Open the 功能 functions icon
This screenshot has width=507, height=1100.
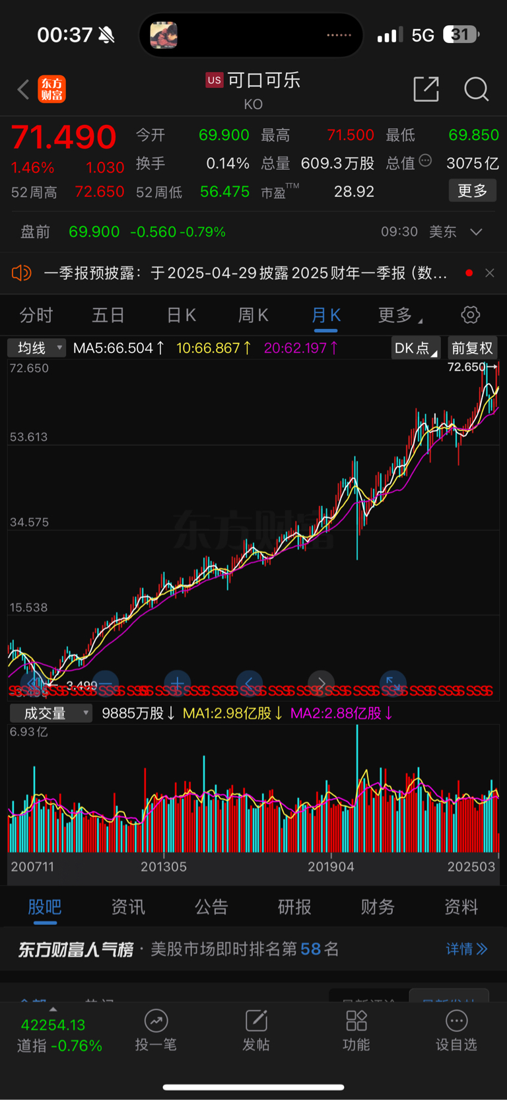[x=356, y=1021]
